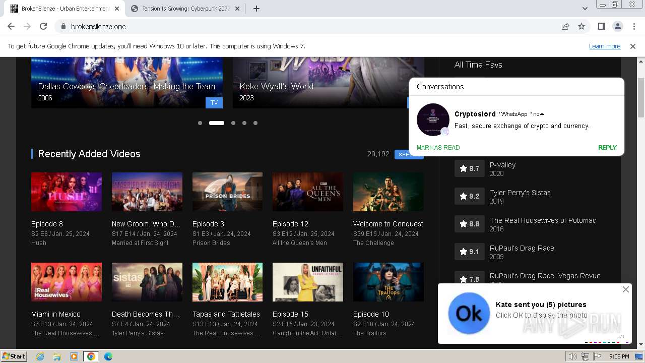Screen dimensions: 645x363
Task: Open Hush Episode 8 thumbnail
Action: 67,192
